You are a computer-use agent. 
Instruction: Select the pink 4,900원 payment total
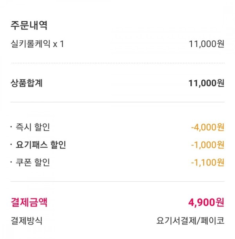click(x=206, y=203)
